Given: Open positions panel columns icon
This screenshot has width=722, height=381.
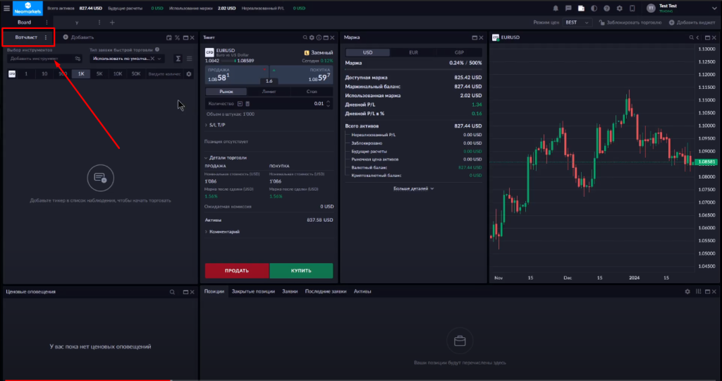Looking at the screenshot, I should point(699,291).
